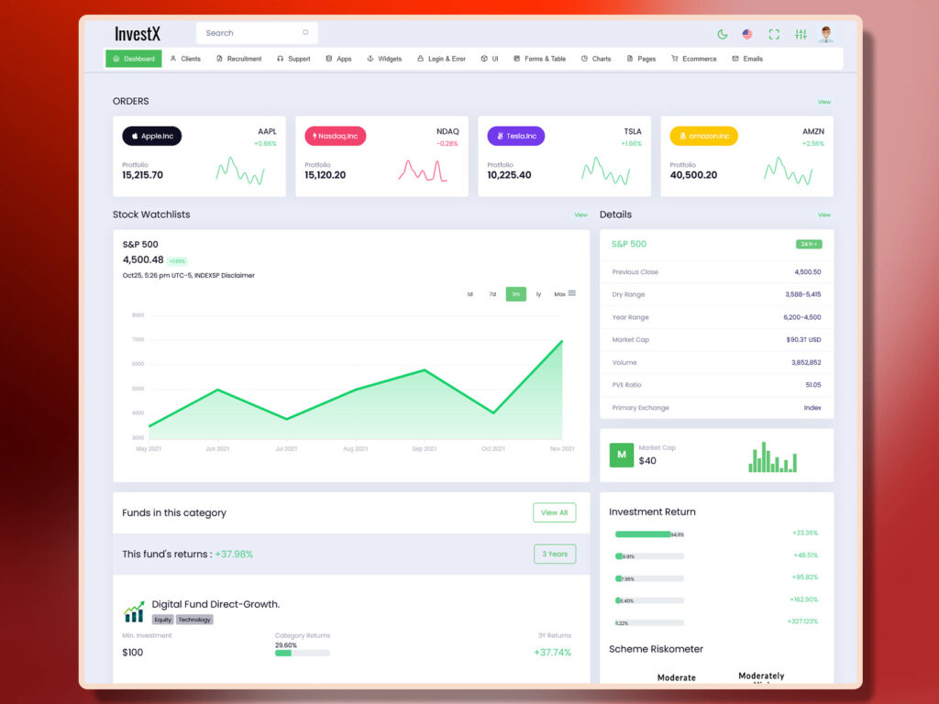Click the green Market Cap M icon
The height and width of the screenshot is (704, 939).
(620, 455)
